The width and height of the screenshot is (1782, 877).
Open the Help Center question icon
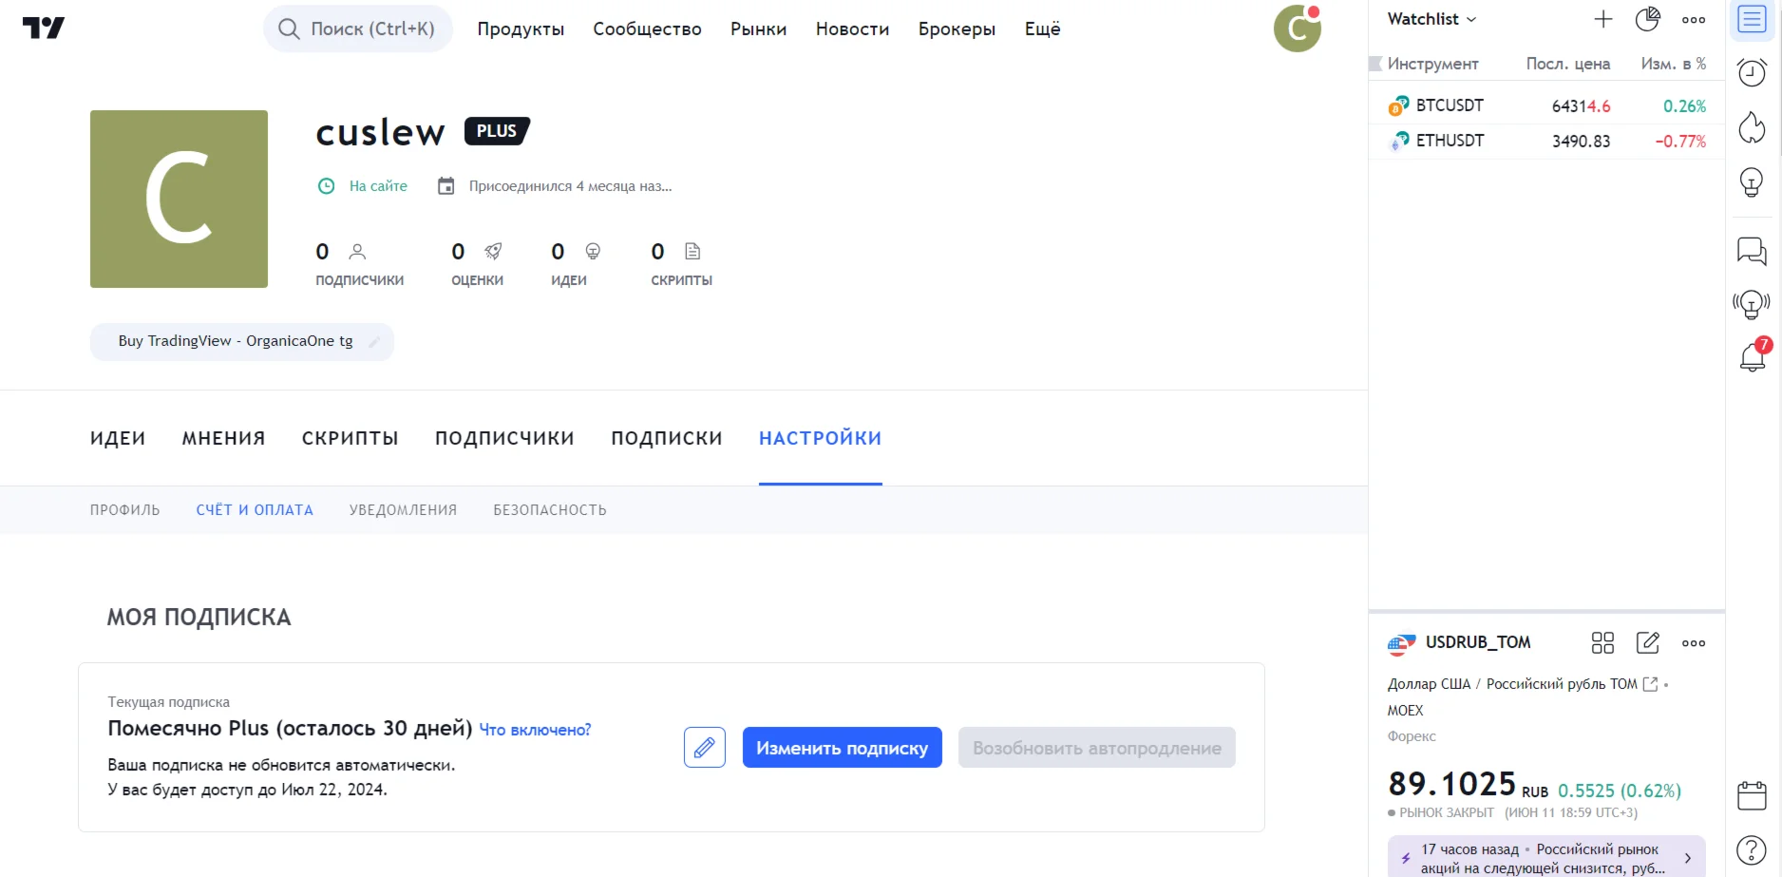point(1753,850)
